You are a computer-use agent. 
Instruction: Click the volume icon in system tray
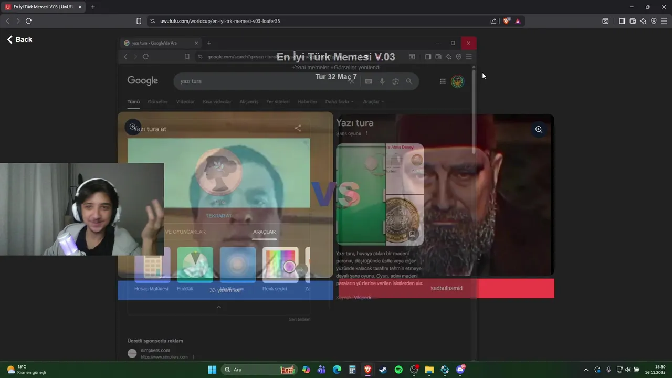point(628,370)
